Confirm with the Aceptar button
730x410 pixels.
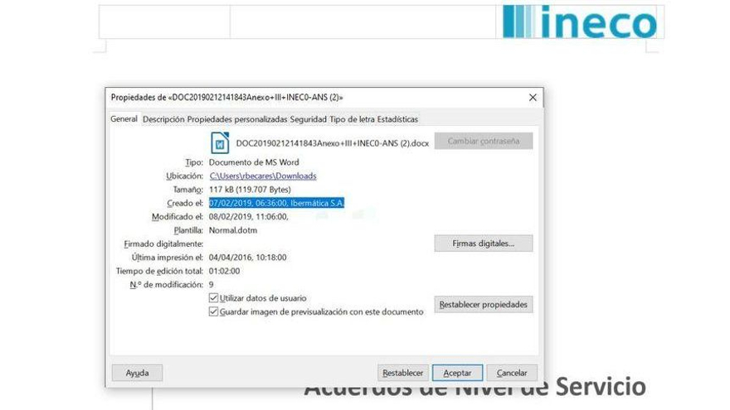(457, 373)
